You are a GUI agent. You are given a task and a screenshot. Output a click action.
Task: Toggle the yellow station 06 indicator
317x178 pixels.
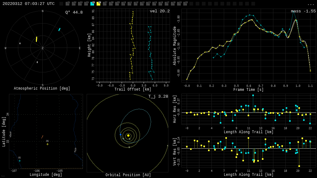coord(98,4)
